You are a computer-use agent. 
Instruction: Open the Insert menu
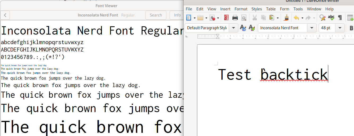point(225,9)
